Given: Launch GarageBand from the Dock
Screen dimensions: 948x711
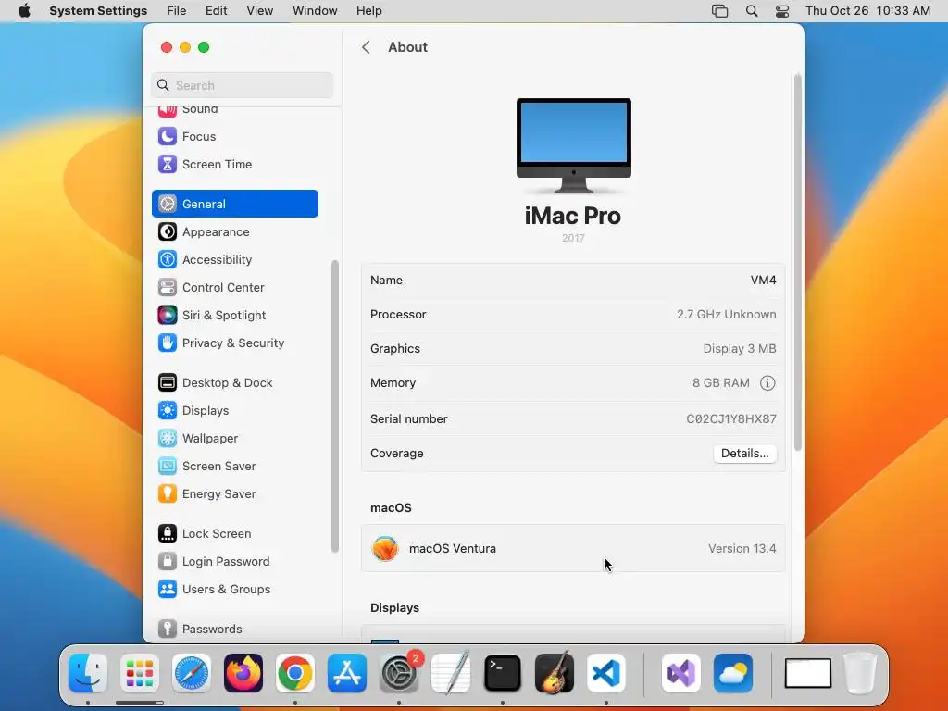Looking at the screenshot, I should 555,674.
